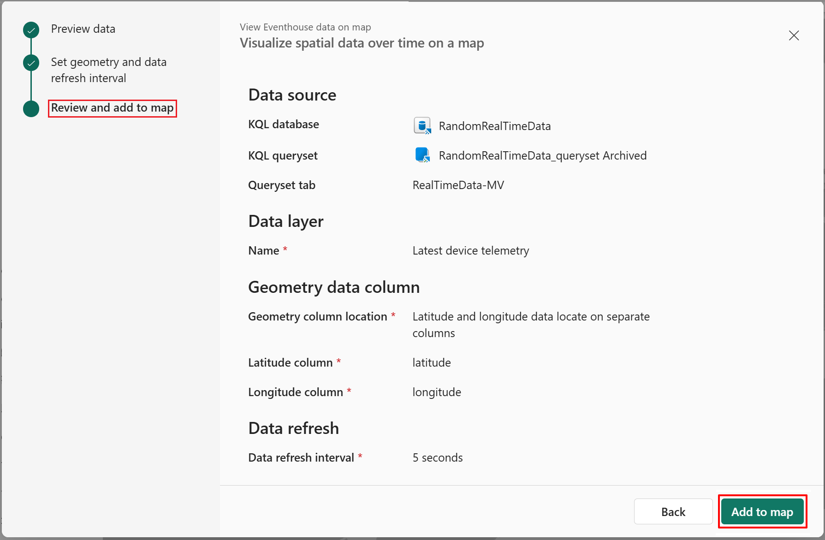Screen dimensions: 825x540
Task: Click the RandomRealTimeData_queryset Archived name
Action: point(542,156)
